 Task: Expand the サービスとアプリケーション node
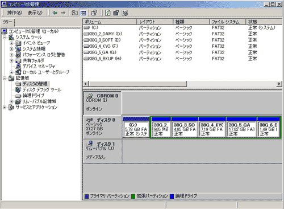point(5,108)
